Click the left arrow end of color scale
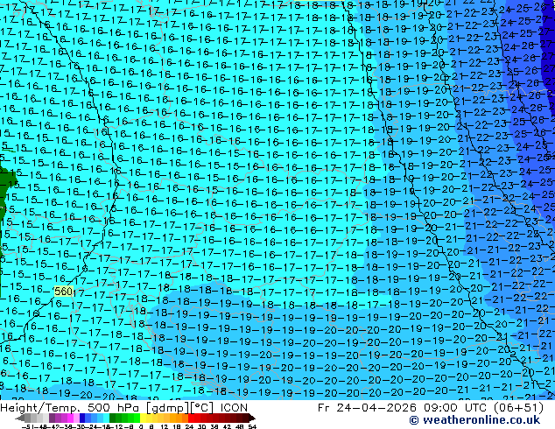 pos(20,418)
